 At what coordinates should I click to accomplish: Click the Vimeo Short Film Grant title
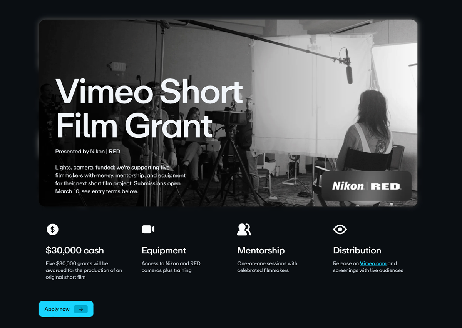[x=149, y=108]
